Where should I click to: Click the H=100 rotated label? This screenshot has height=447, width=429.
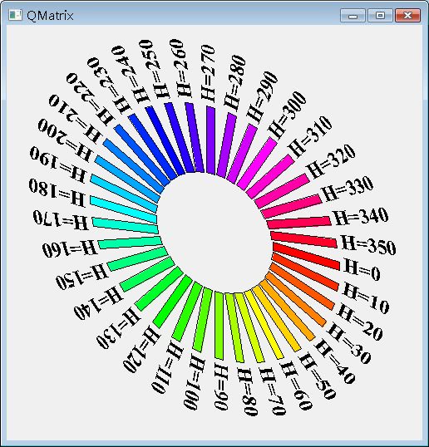(x=194, y=381)
